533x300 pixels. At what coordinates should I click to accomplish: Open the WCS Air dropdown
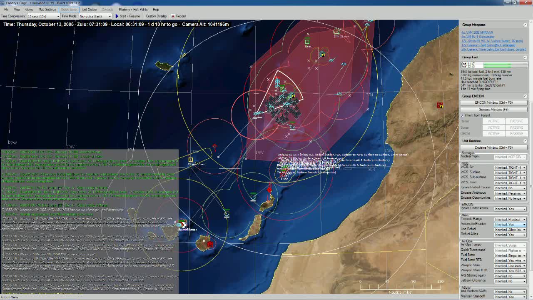click(510, 167)
